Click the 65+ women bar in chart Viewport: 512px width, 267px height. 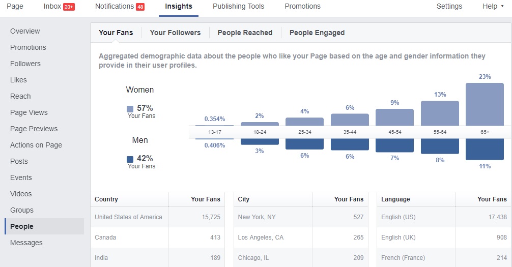tap(485, 104)
